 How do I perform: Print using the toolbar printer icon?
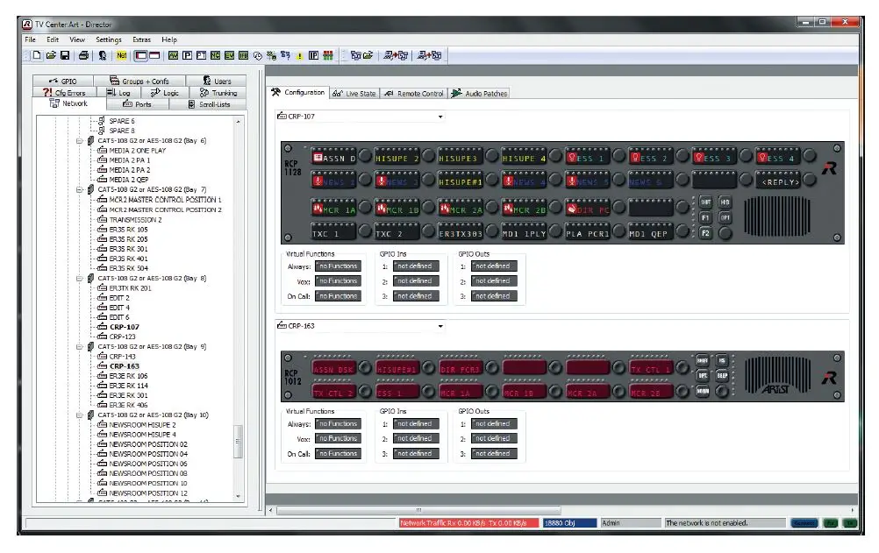[83, 55]
